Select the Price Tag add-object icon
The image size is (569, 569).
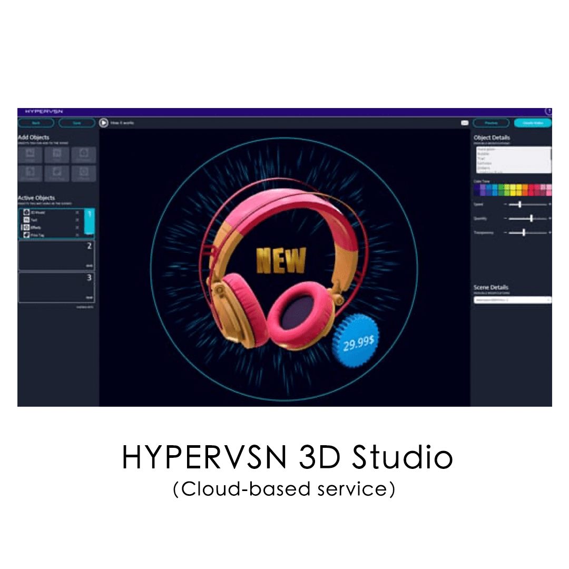coord(56,174)
